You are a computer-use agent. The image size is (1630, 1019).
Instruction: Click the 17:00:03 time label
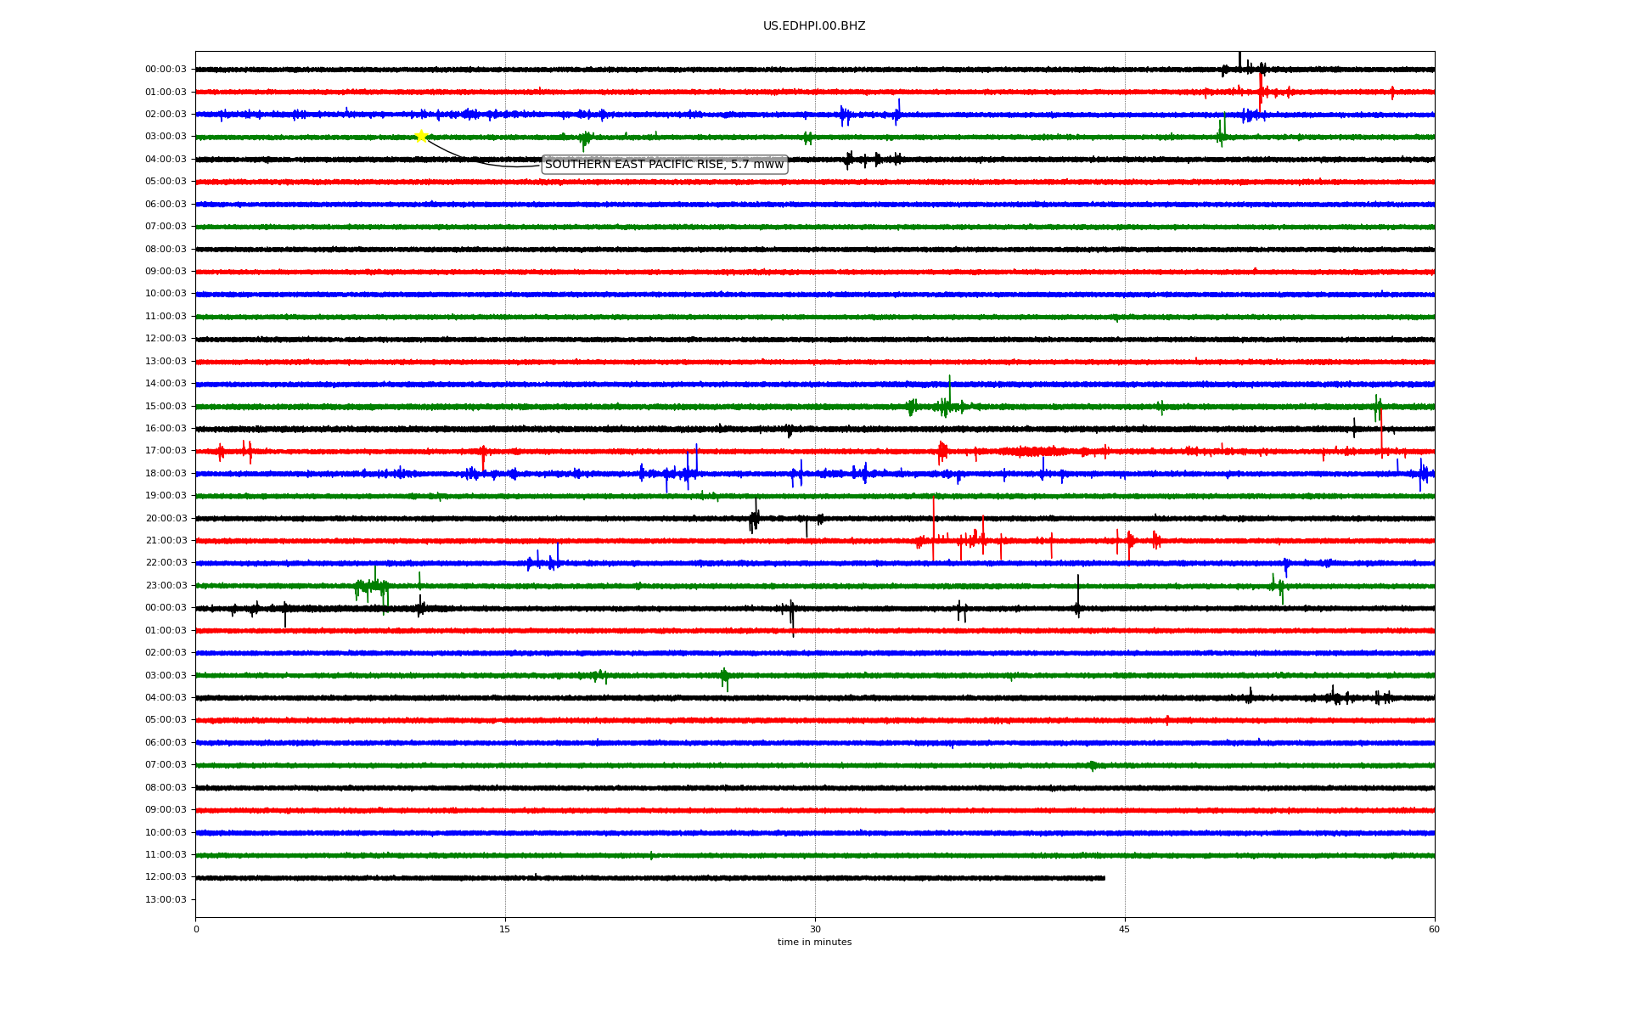tap(166, 451)
